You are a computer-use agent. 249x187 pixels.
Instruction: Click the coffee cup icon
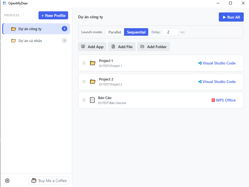pos(34,180)
